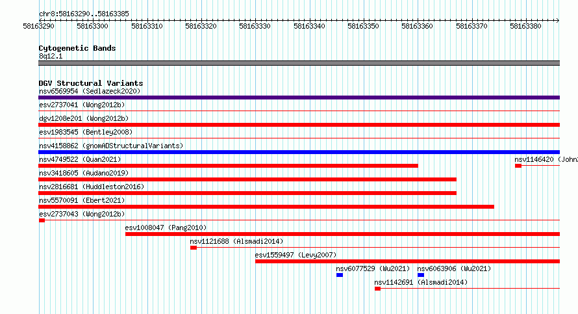Click the red nsv4749522 Quan2021 bar
This screenshot has width=578, height=314.
(x=228, y=166)
